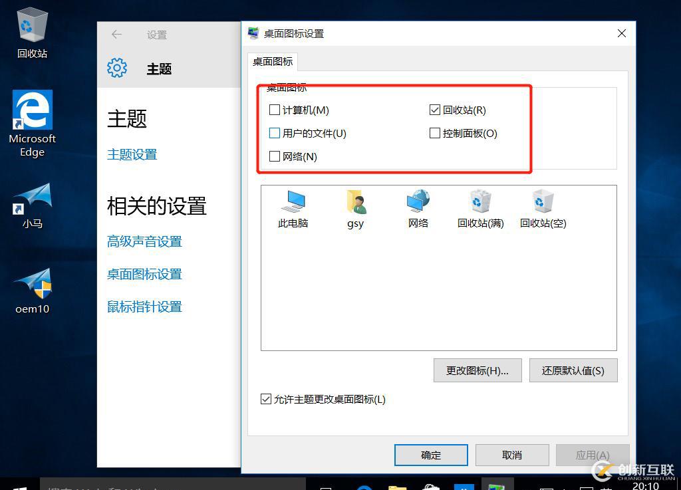Enable the 用户的文件(U) checkbox
Screen dimensions: 681x490
[x=275, y=133]
